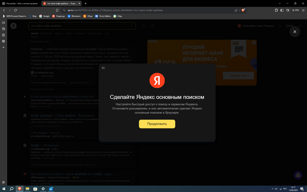The height and width of the screenshot is (192, 307).
Task: Close the Yandex search browser tab
Action: tap(79, 4)
